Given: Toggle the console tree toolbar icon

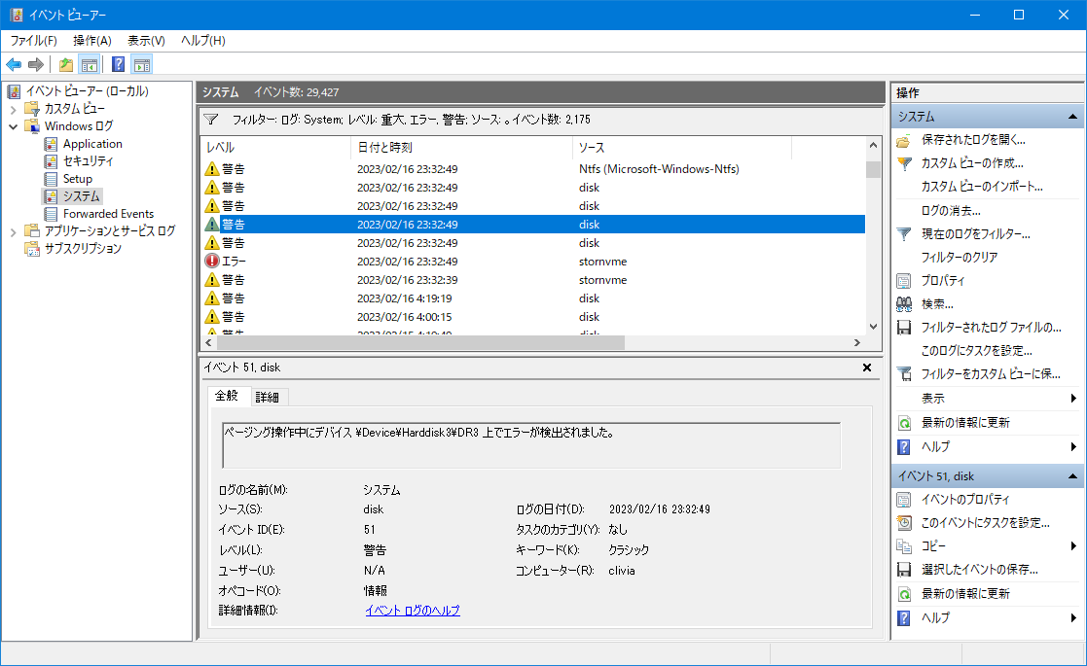Looking at the screenshot, I should click(90, 65).
